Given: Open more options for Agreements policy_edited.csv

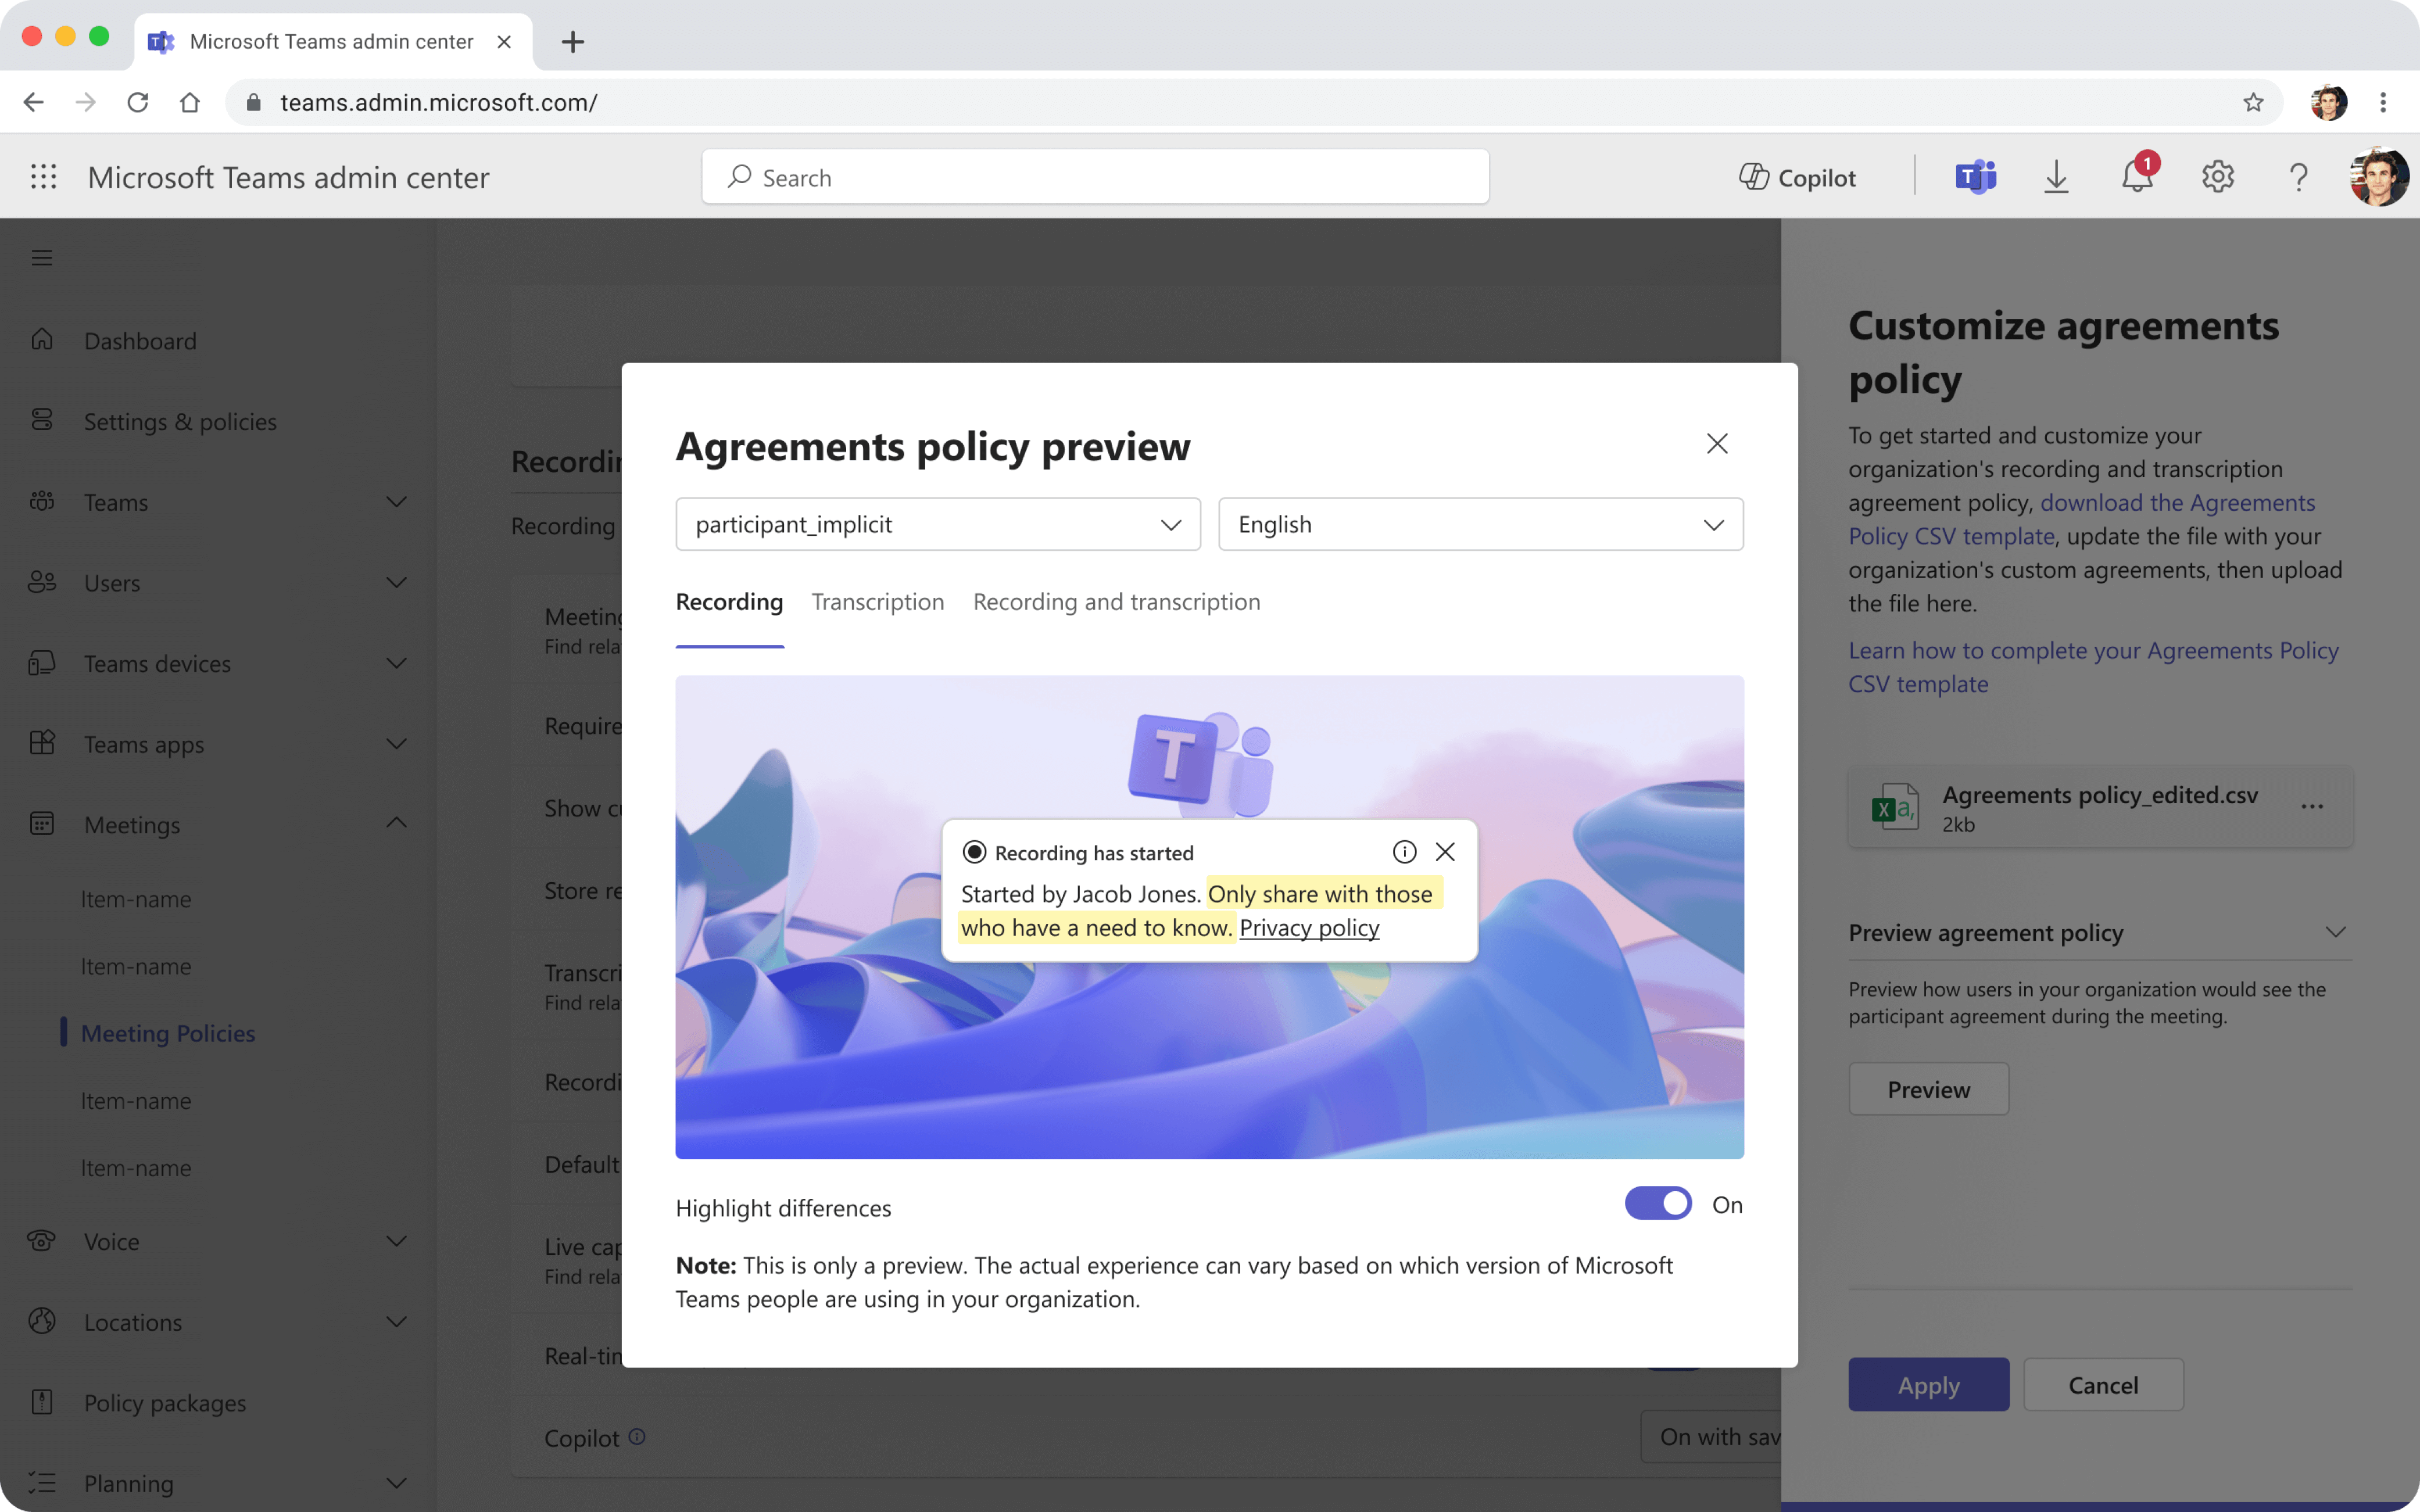Looking at the screenshot, I should (2312, 806).
